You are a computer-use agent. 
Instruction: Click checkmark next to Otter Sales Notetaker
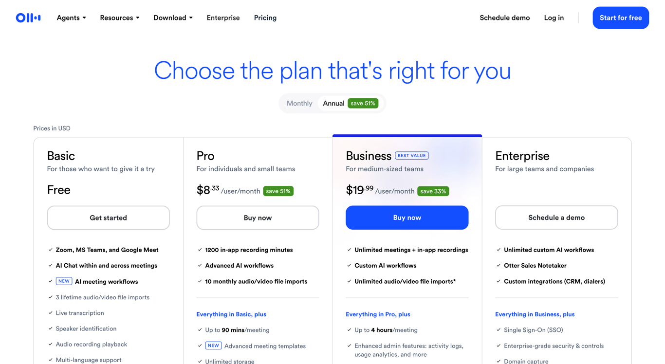tap(499, 266)
